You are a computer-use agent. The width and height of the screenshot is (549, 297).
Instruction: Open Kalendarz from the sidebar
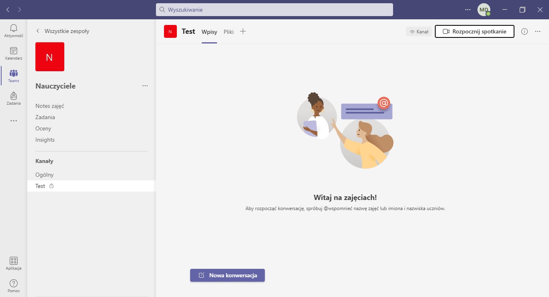pos(13,51)
